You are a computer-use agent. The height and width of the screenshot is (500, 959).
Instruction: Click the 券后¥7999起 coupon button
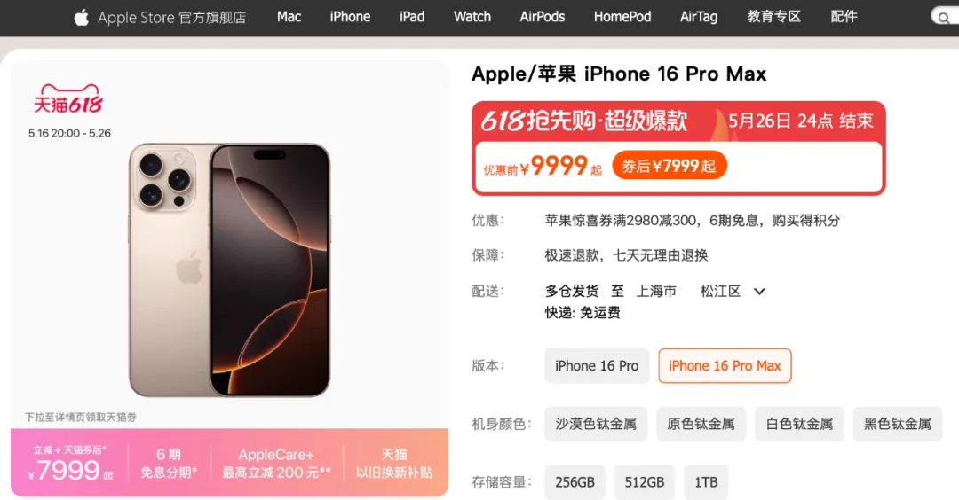(x=670, y=166)
